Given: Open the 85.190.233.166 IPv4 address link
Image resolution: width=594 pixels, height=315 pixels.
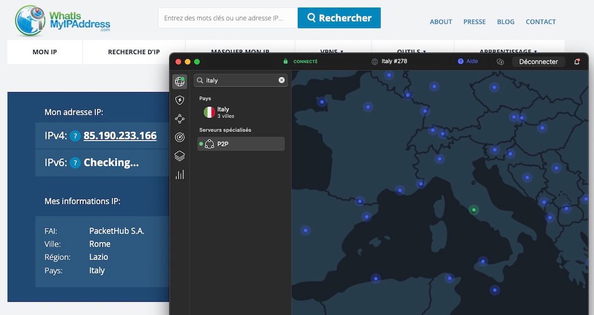Looking at the screenshot, I should tap(120, 135).
